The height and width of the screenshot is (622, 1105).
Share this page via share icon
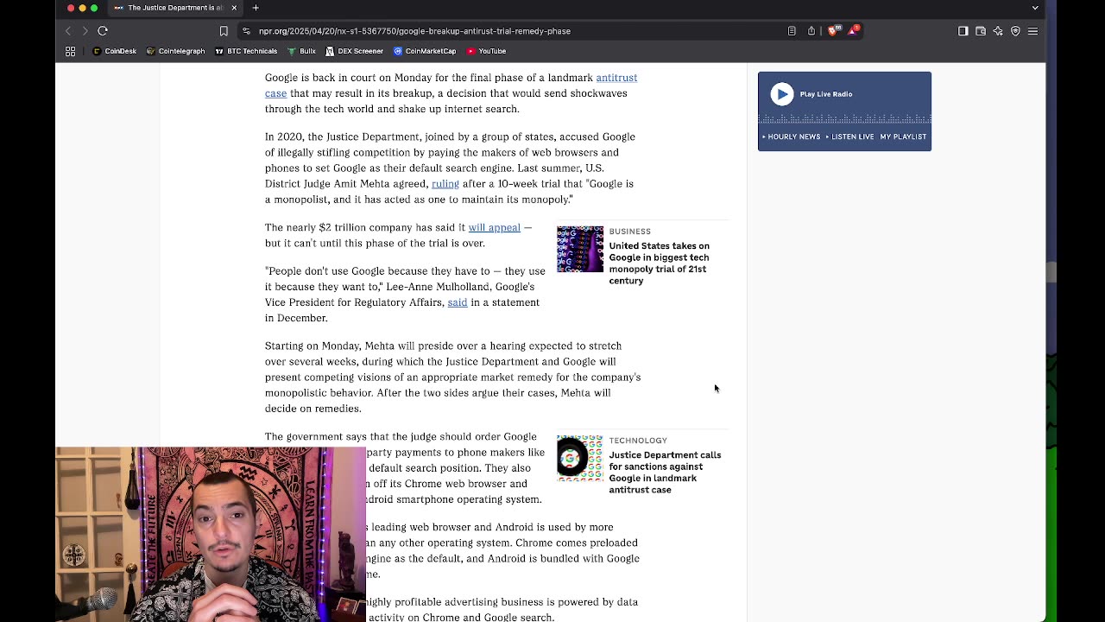(811, 31)
